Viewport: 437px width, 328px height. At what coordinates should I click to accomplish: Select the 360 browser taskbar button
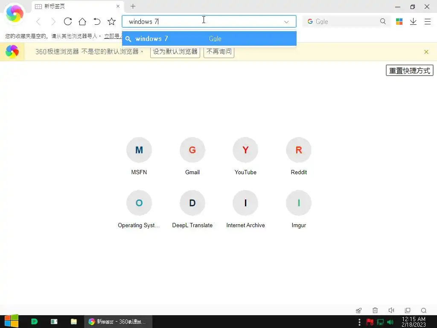tap(118, 322)
